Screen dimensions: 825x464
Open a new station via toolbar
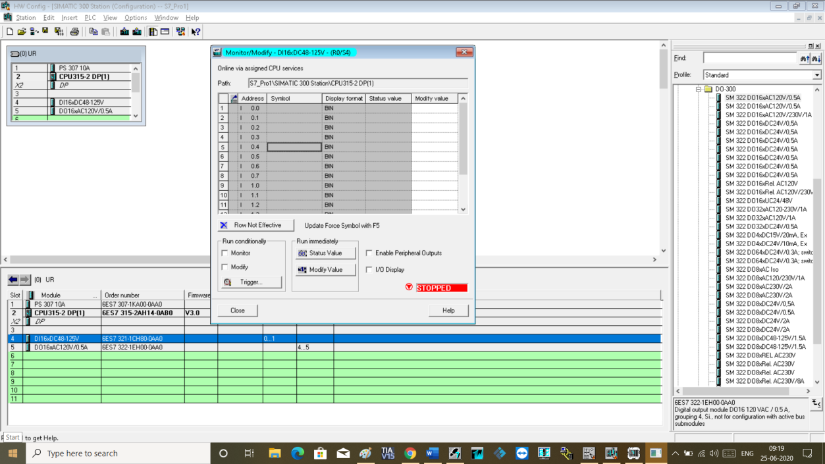point(10,31)
